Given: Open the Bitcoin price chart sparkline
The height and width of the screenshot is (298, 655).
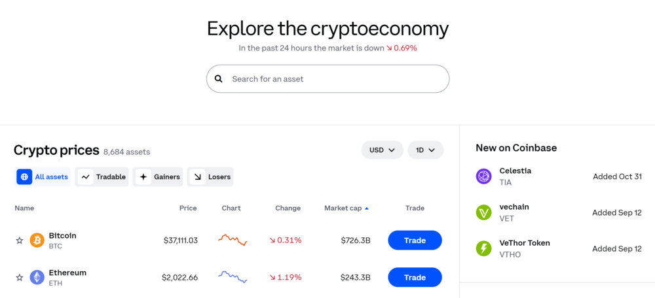Looking at the screenshot, I should click(x=232, y=240).
